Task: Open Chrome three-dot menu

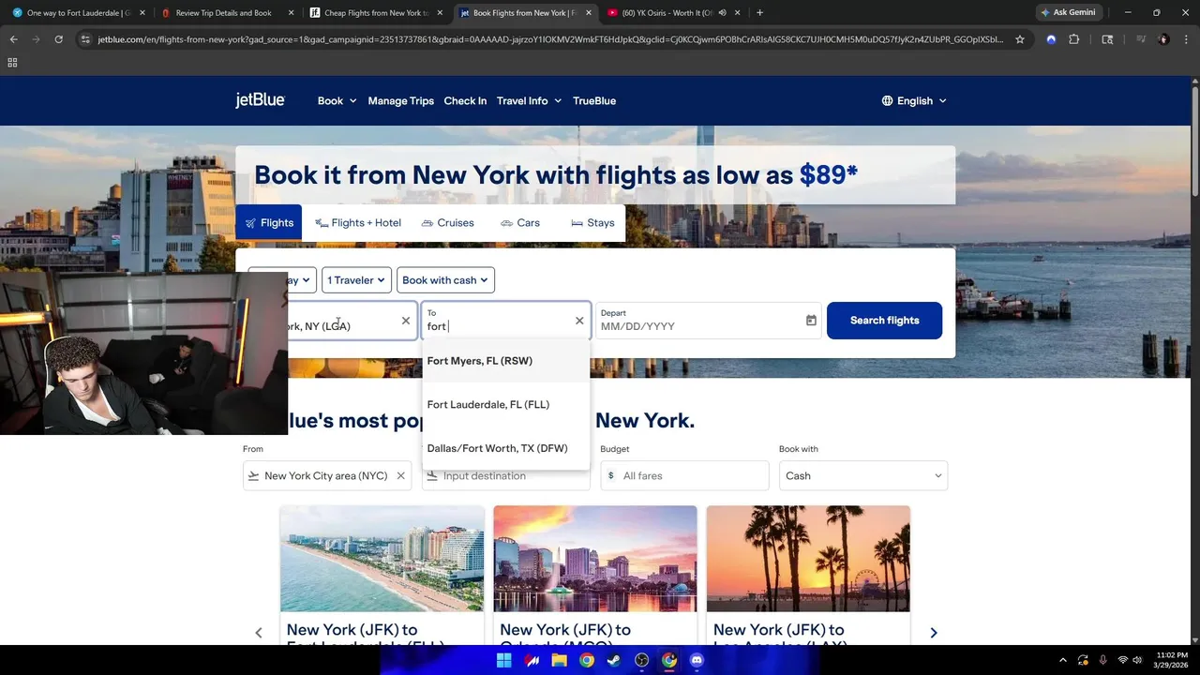Action: point(1185,39)
